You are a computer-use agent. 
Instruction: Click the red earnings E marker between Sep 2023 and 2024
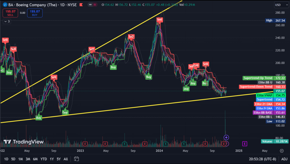[145, 144]
